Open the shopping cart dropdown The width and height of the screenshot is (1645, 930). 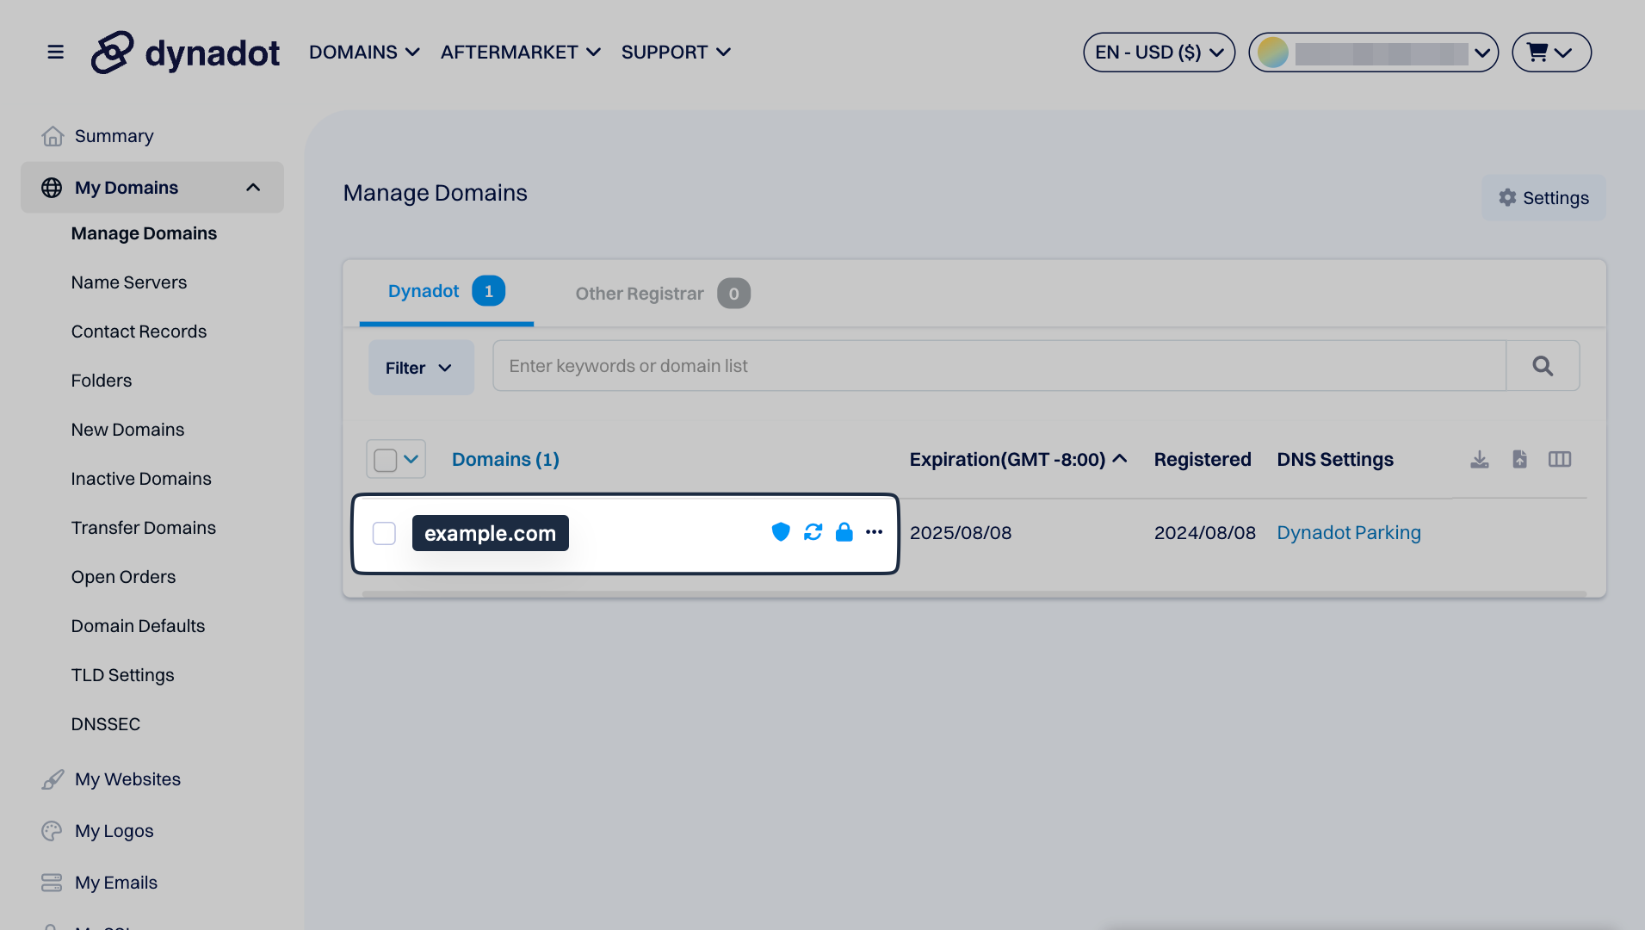tap(1551, 53)
